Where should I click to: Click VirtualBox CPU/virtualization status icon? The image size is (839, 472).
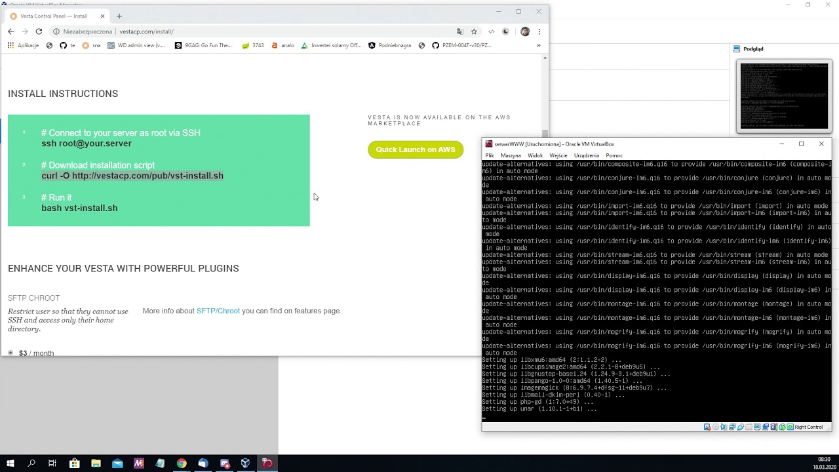pyautogui.click(x=773, y=427)
